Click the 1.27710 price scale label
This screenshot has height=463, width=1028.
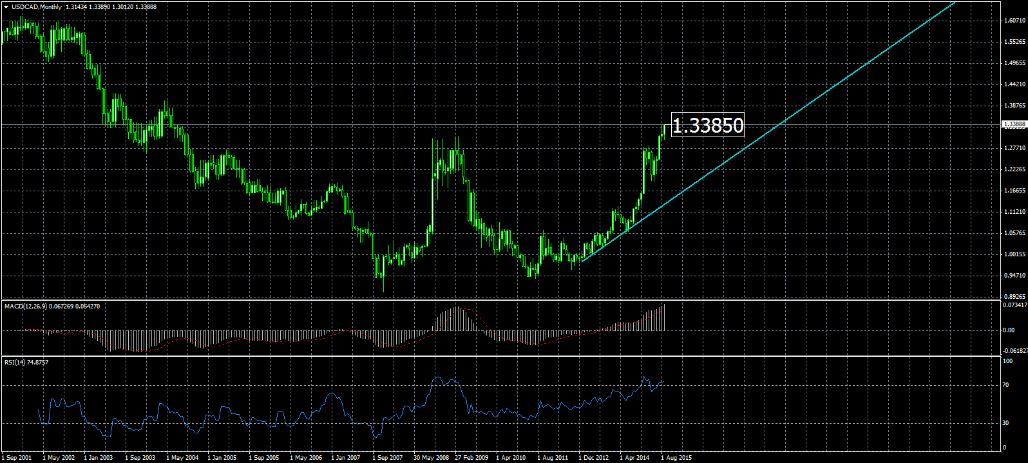tap(1014, 148)
